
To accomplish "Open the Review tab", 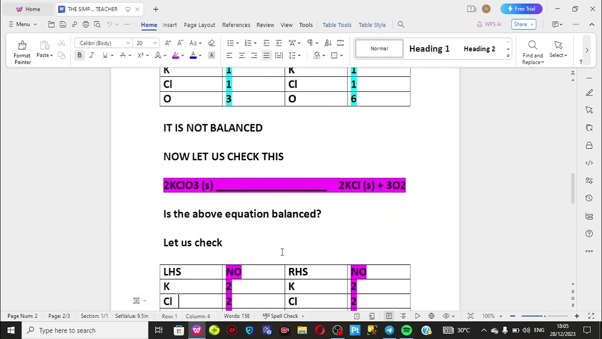I will pos(265,24).
